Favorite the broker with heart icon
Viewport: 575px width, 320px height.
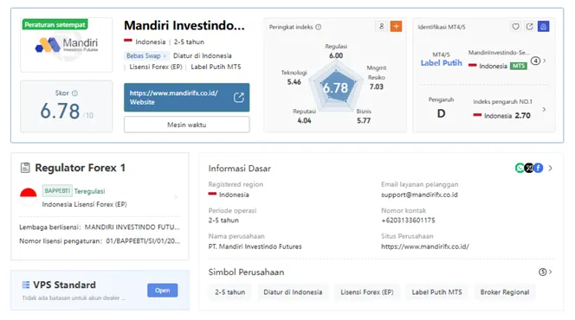[x=515, y=26]
